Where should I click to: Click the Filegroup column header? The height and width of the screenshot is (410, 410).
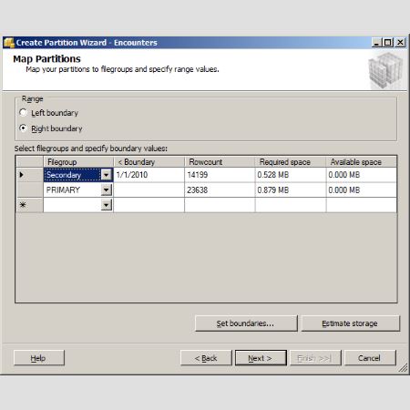78,162
